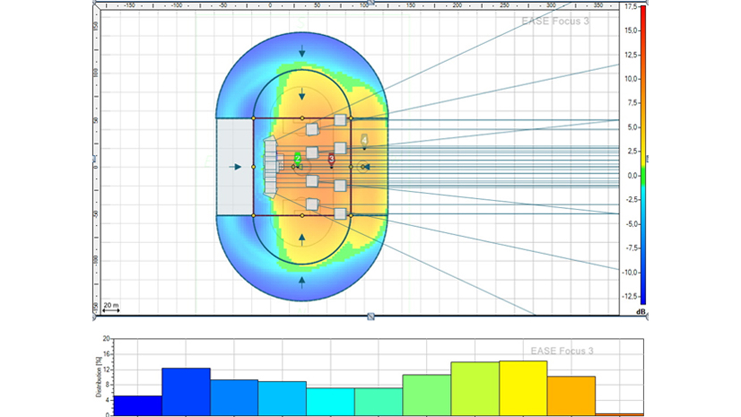Select red receiver marker 3
Screen dimensions: 741x417
(x=331, y=159)
